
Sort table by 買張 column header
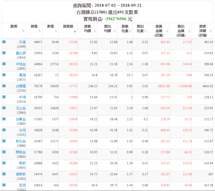click(x=34, y=28)
